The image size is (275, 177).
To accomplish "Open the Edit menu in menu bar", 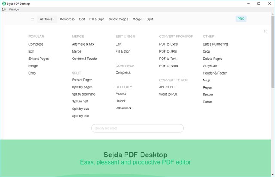I will coord(4,9).
